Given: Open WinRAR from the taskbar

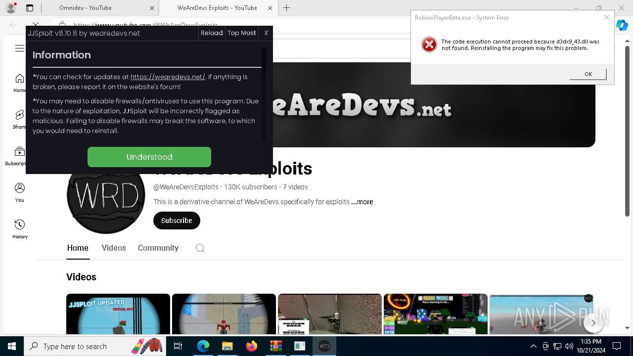Looking at the screenshot, I should [x=275, y=346].
